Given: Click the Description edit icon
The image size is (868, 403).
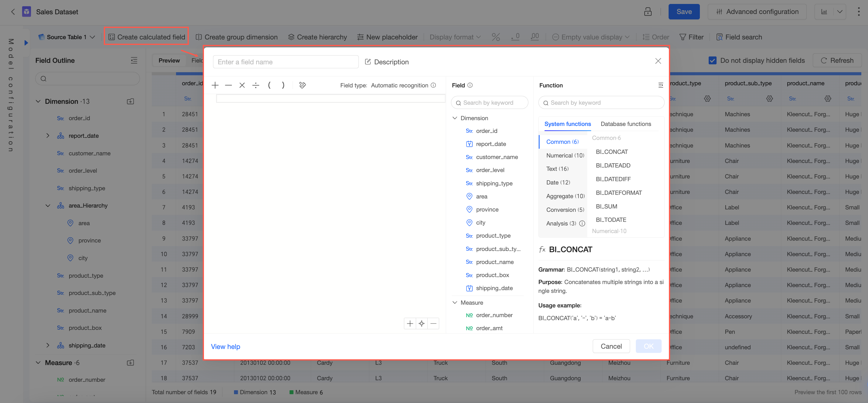Looking at the screenshot, I should tap(368, 62).
